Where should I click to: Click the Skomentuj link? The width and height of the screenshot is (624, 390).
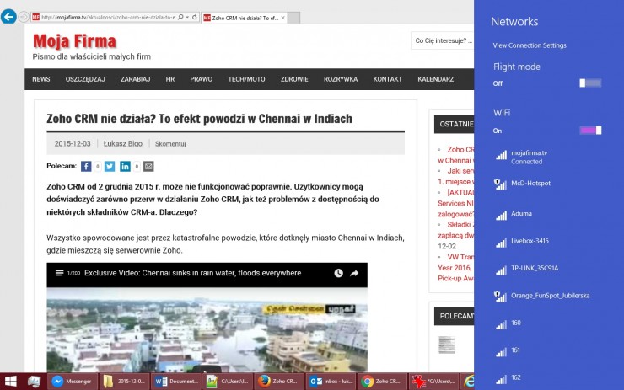pos(170,143)
